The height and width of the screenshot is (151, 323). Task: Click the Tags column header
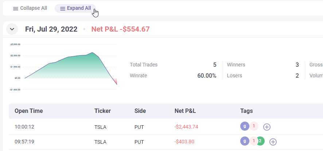pyautogui.click(x=246, y=111)
